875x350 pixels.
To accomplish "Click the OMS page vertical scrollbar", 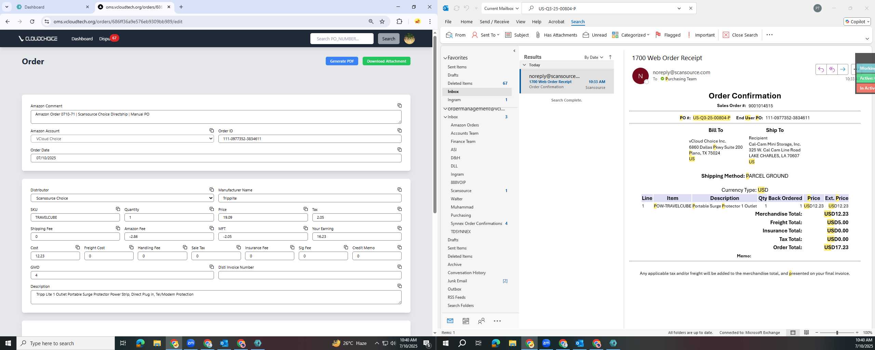I will pyautogui.click(x=435, y=125).
